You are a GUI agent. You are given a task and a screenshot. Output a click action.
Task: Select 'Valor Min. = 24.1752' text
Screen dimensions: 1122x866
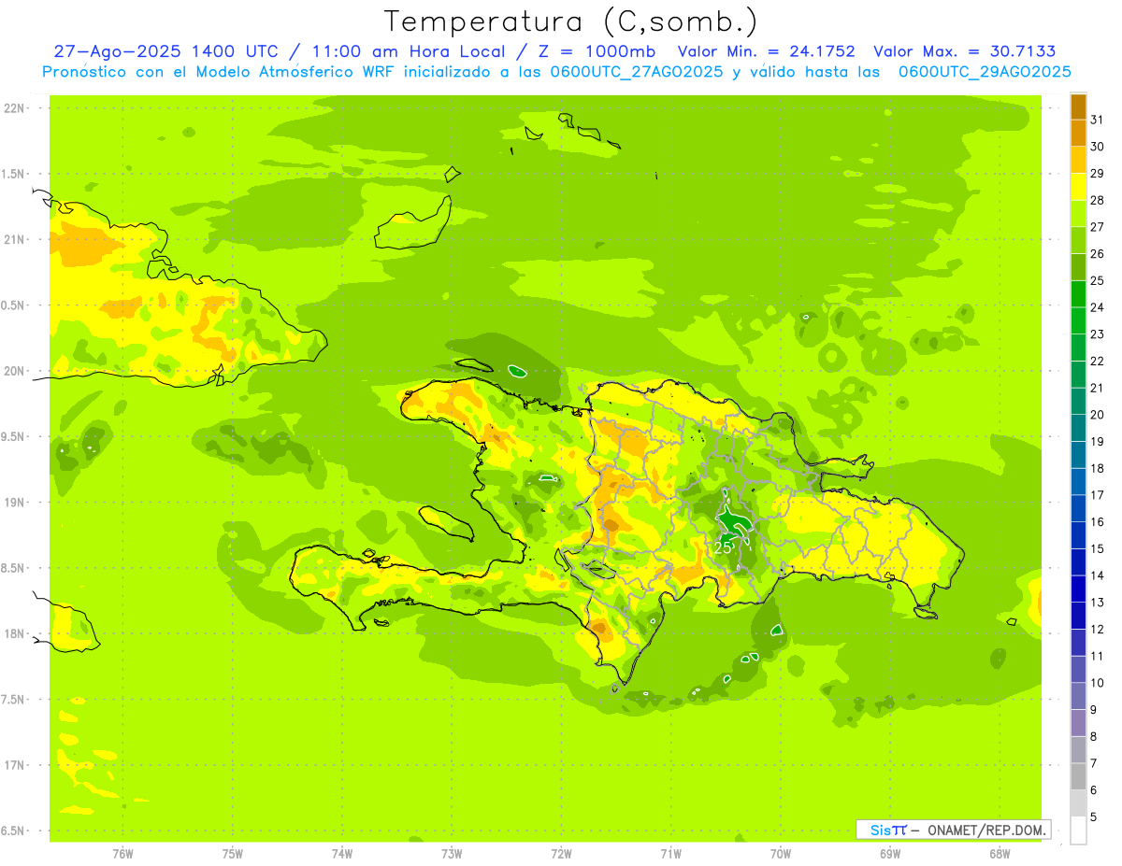(x=766, y=51)
